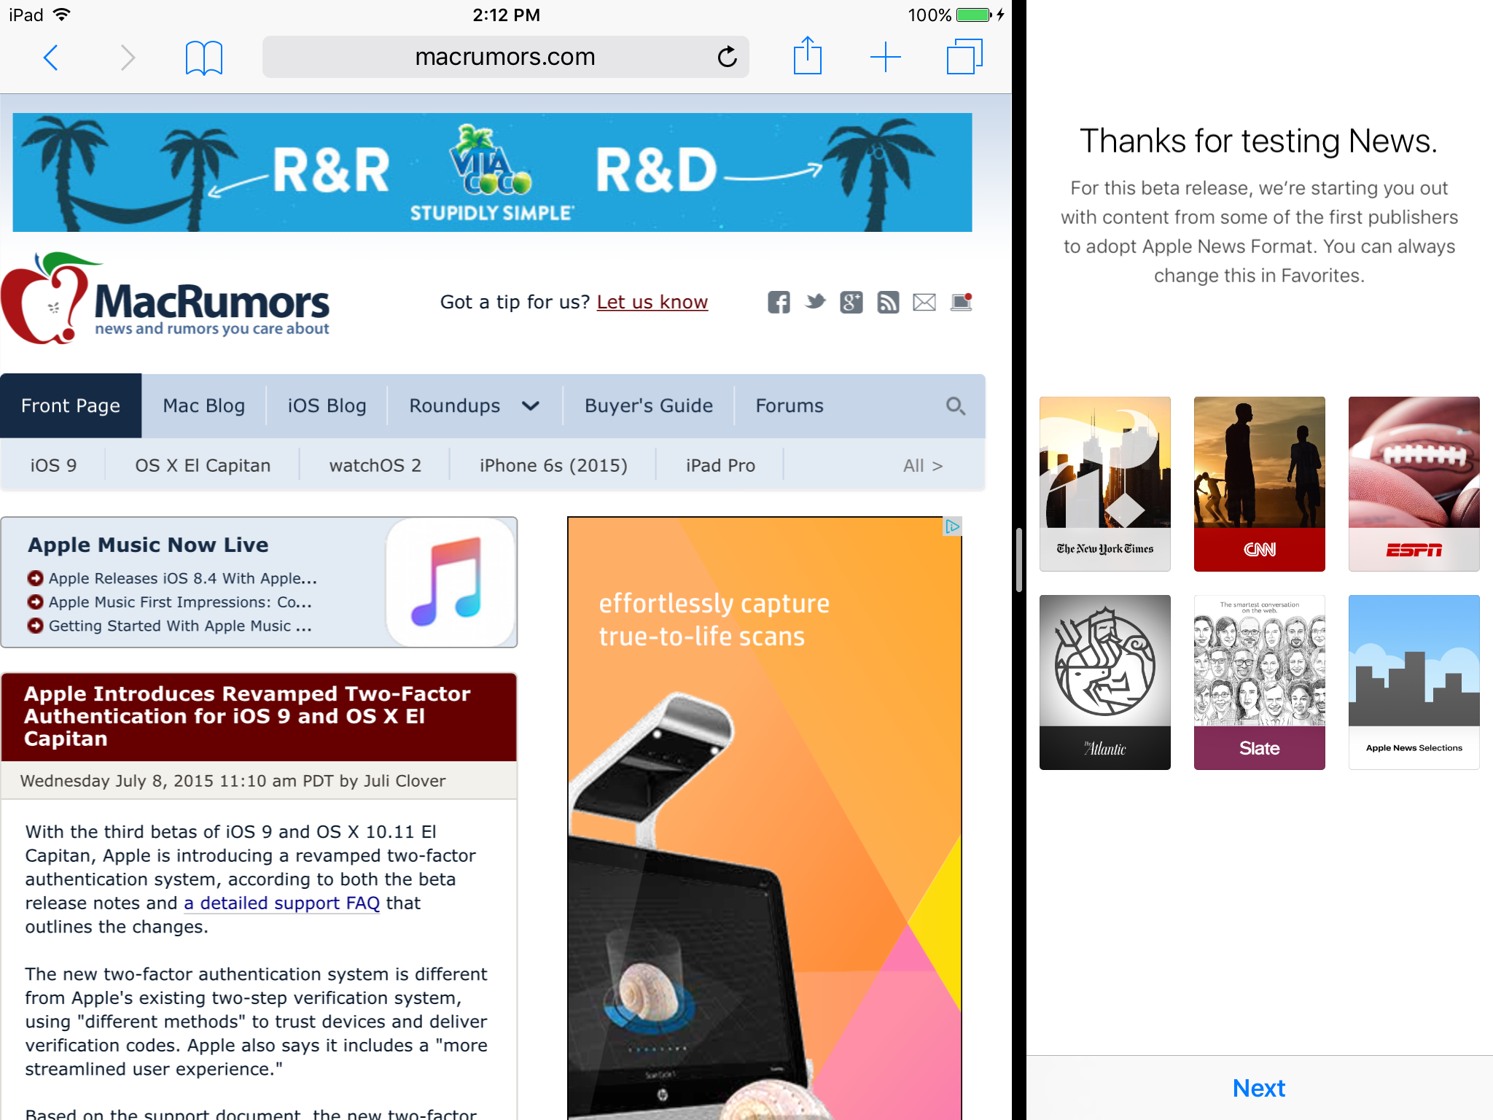The width and height of the screenshot is (1493, 1120).
Task: Grab the split view divider handle
Action: (x=1019, y=560)
